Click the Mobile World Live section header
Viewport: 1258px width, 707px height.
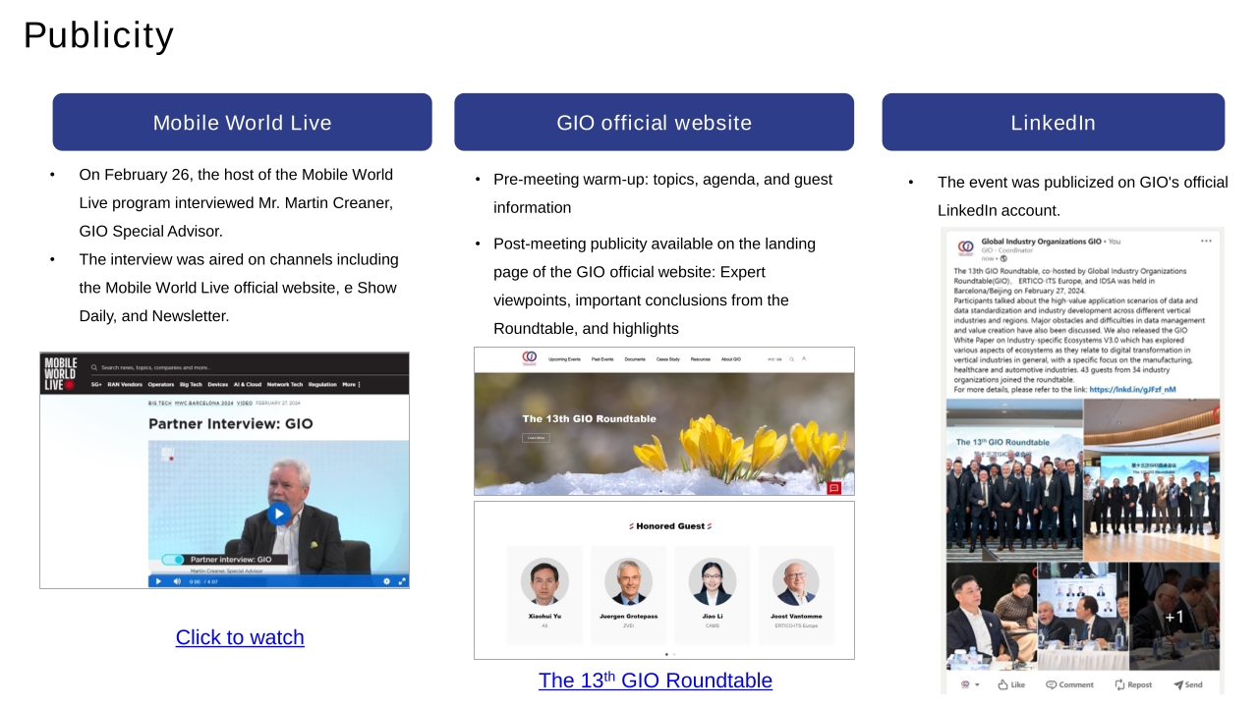tap(242, 122)
